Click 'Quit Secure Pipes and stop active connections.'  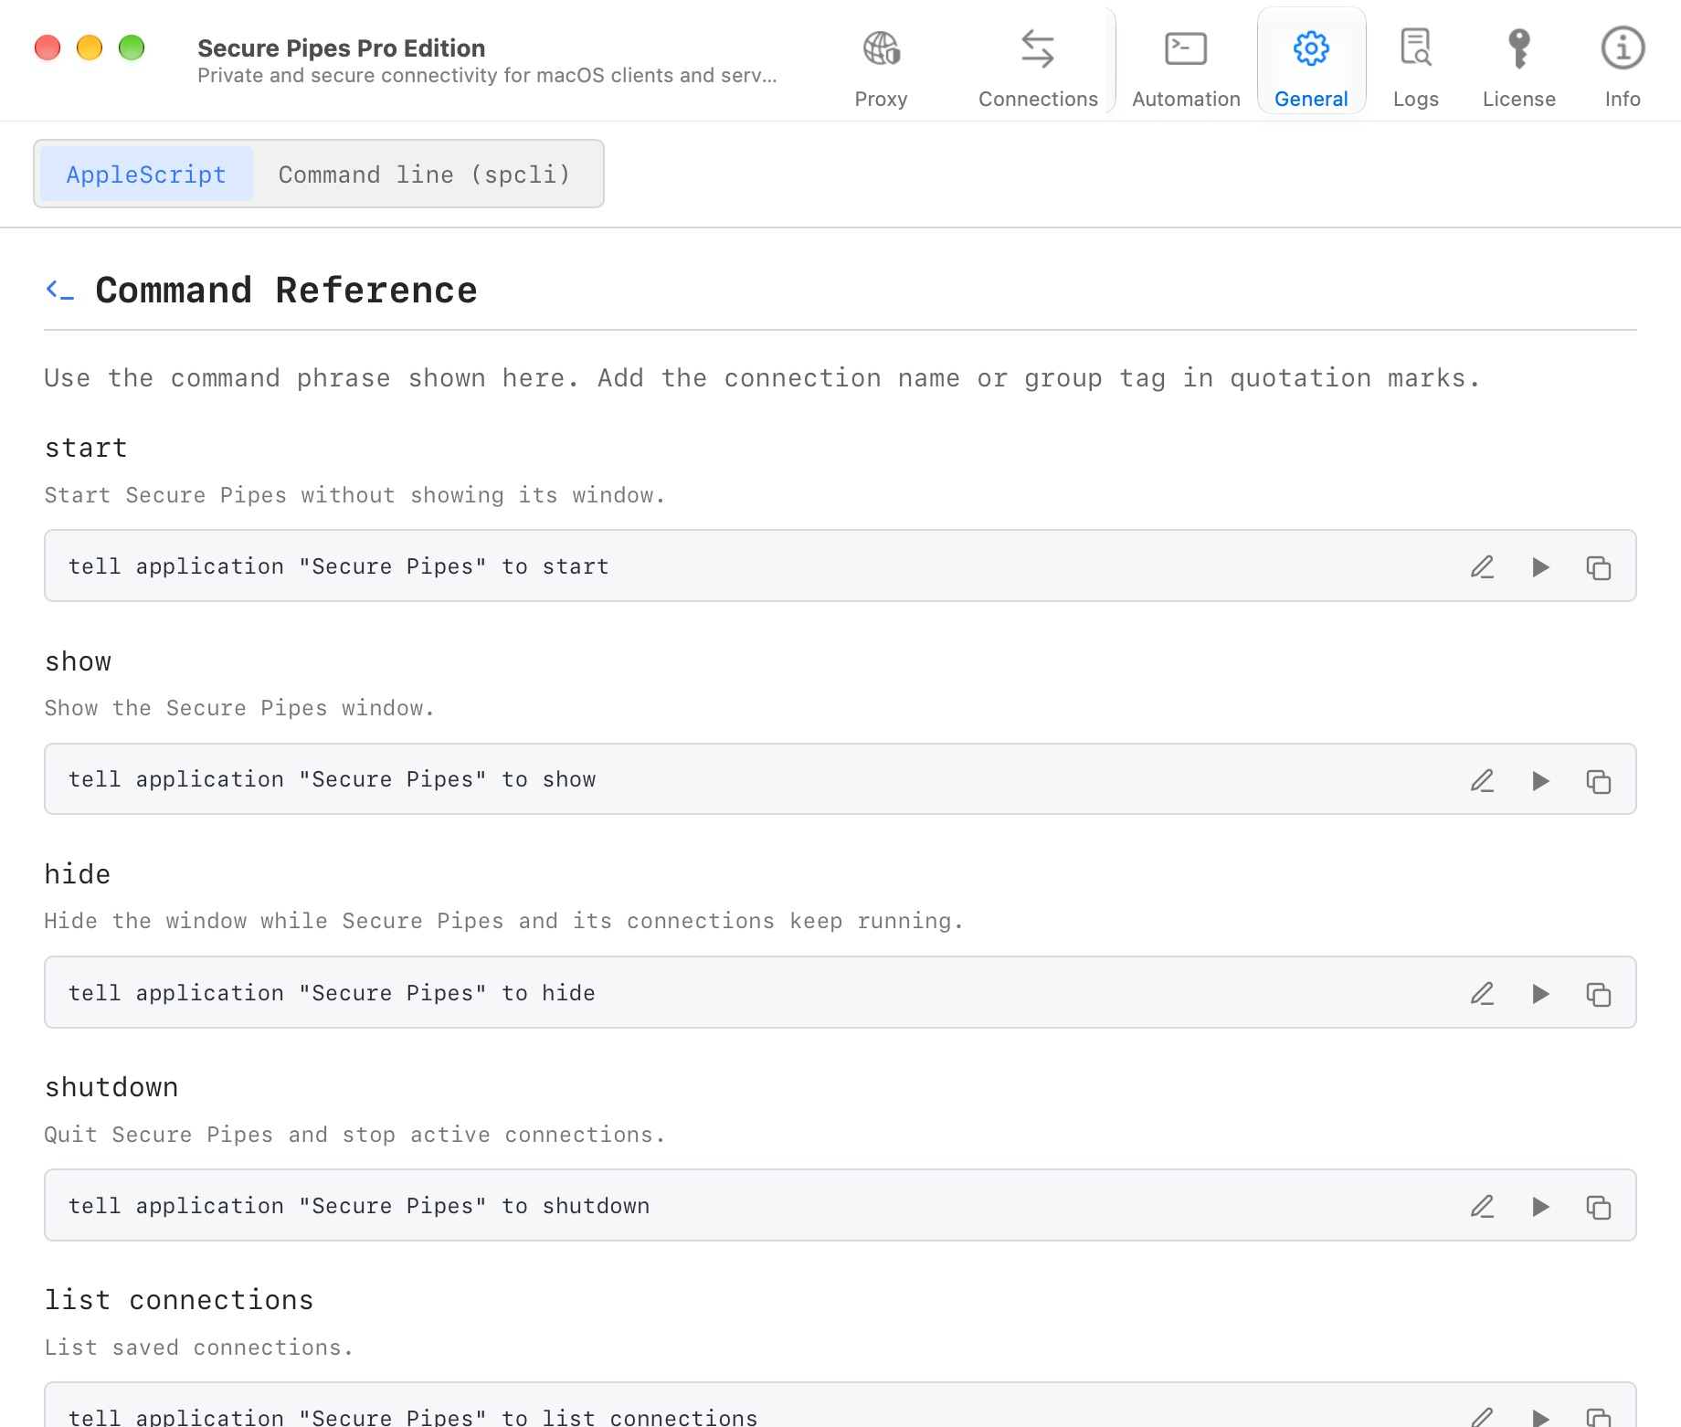tap(354, 1135)
